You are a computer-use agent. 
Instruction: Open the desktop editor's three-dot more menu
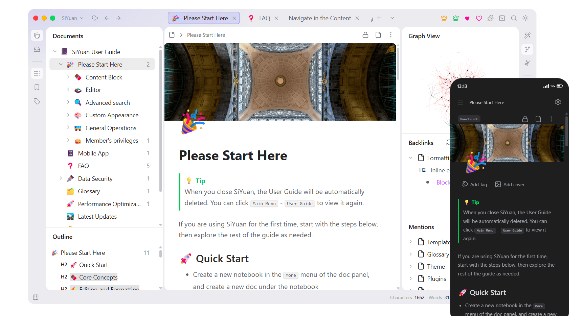[x=391, y=35]
